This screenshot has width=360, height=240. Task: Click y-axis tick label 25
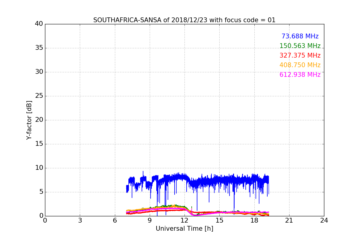pyautogui.click(x=39, y=96)
